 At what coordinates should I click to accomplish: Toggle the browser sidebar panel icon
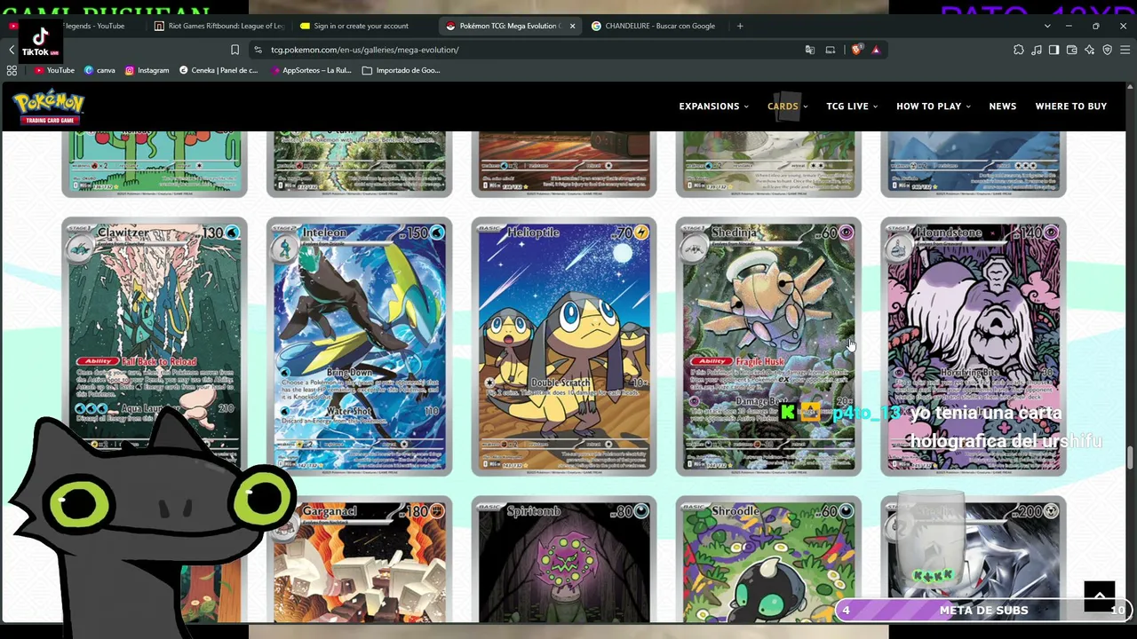(x=1054, y=50)
